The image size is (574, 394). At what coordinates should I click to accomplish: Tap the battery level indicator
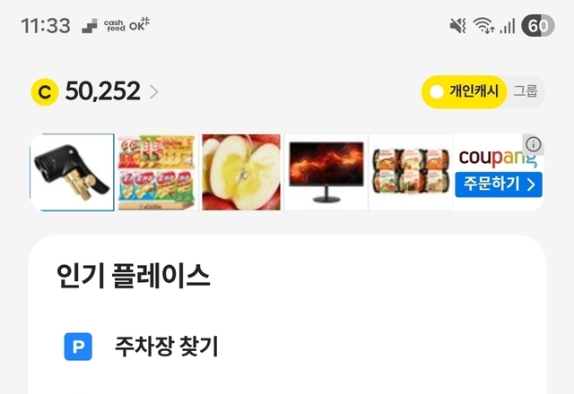(538, 26)
